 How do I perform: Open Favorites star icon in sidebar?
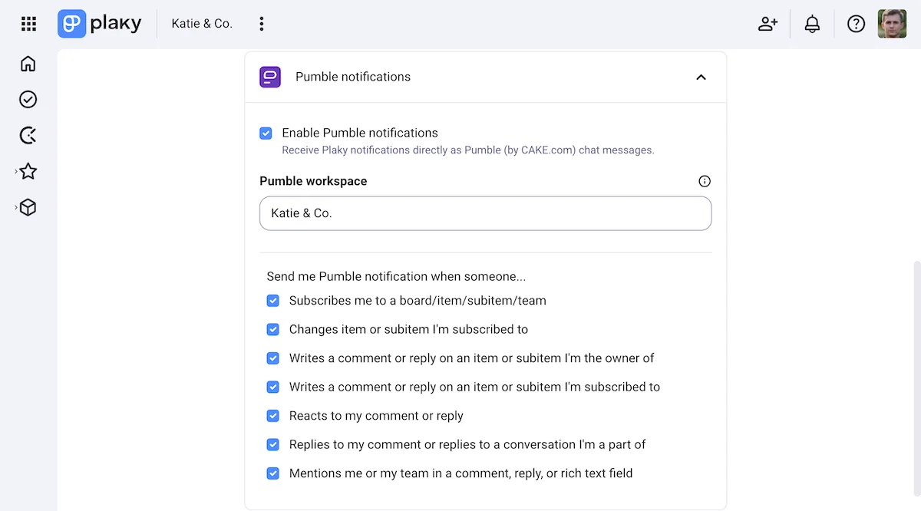click(x=28, y=172)
